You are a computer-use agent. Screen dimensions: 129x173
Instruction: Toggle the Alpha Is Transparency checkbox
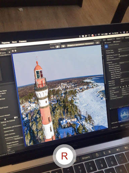[x=119, y=58]
